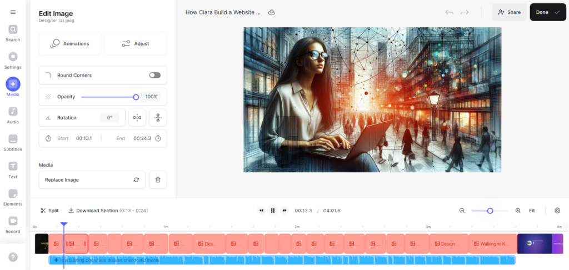The width and height of the screenshot is (569, 270).
Task: Open the Subtitles sidebar panel
Action: click(x=13, y=143)
